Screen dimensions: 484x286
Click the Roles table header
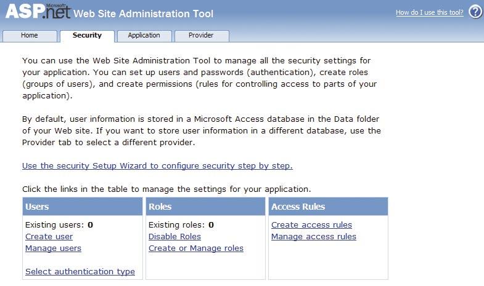205,207
